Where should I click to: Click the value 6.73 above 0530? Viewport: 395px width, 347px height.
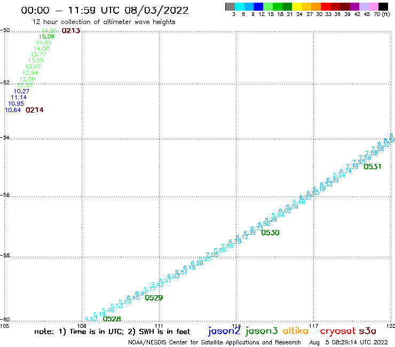pos(257,228)
